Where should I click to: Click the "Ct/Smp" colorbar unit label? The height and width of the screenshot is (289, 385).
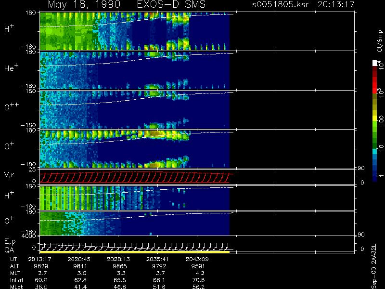pyautogui.click(x=380, y=41)
